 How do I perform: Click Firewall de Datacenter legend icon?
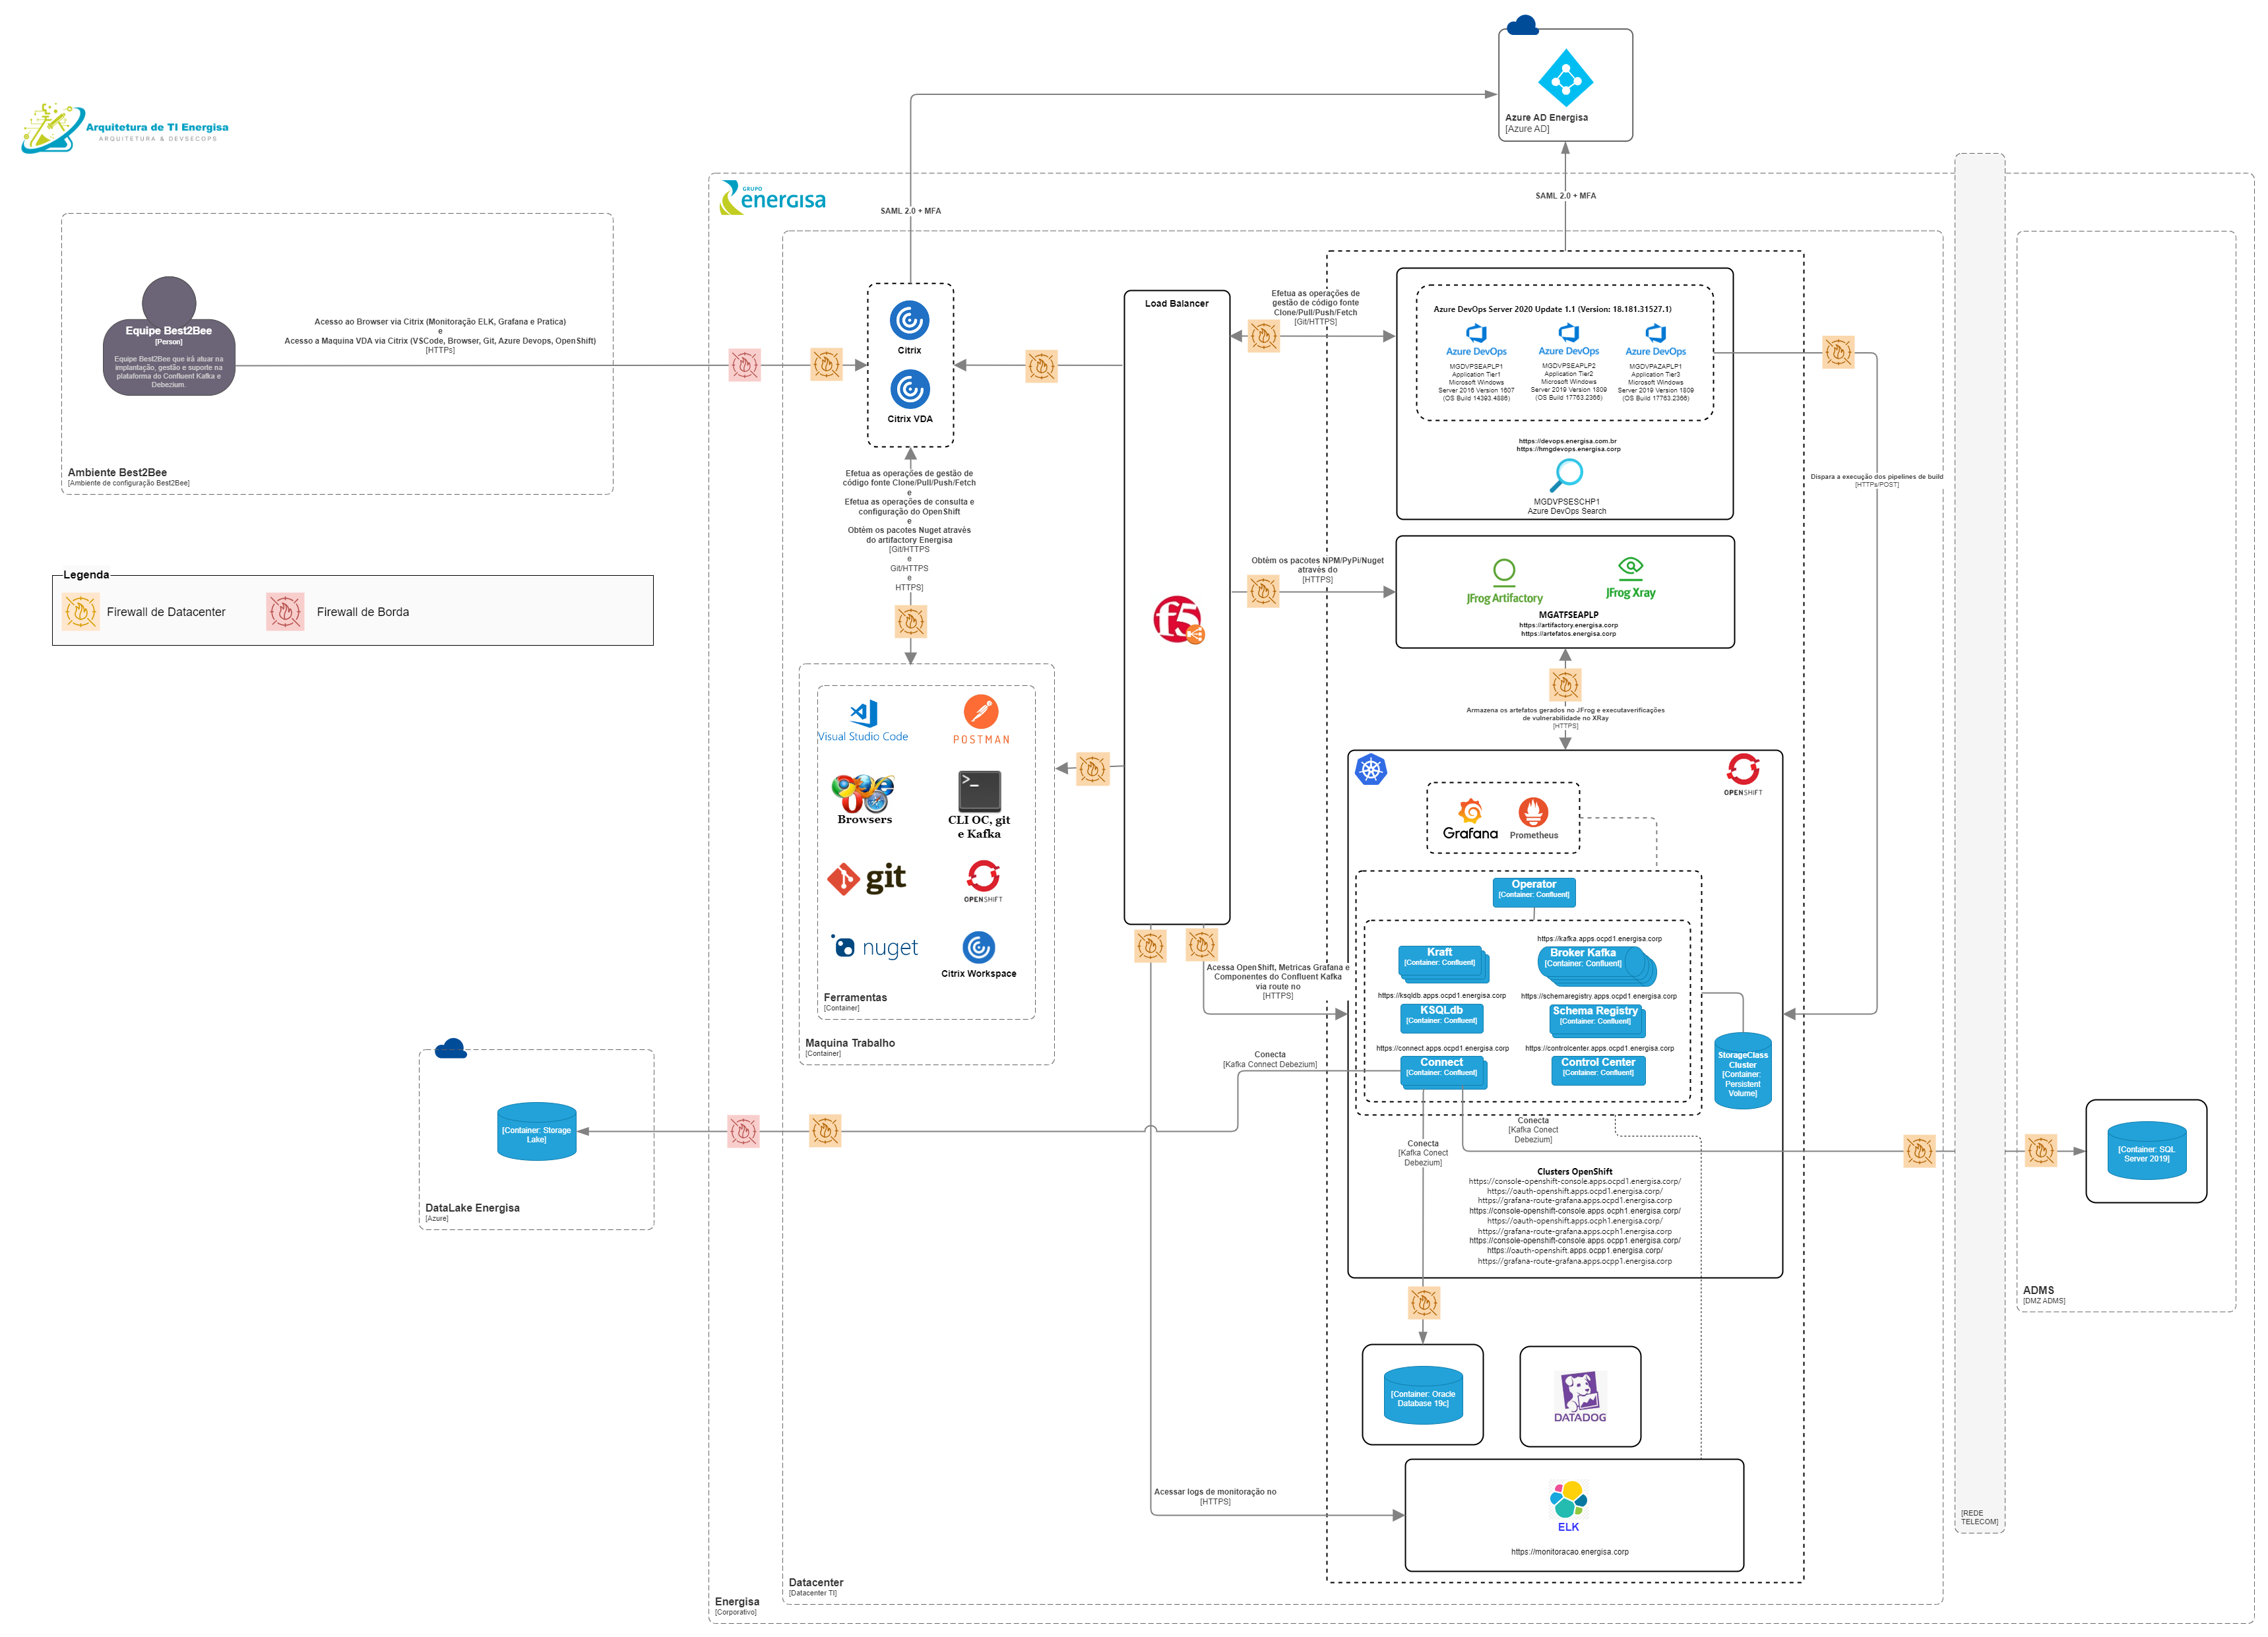[x=80, y=611]
